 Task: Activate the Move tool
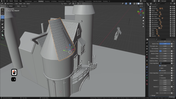2,17
